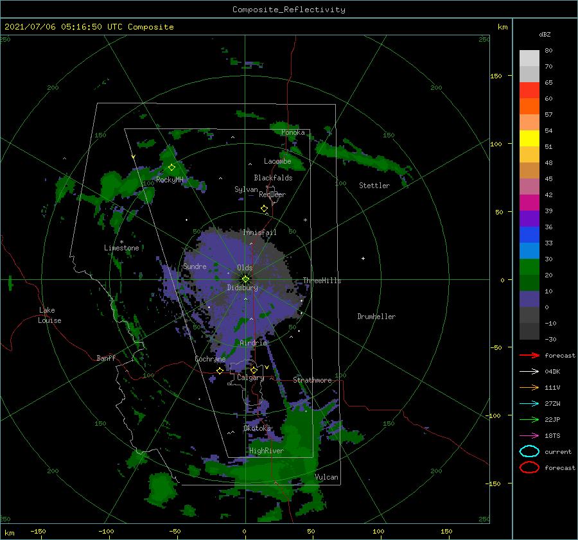Click the yellow diamond marker below RedDeer
The image size is (578, 540).
[x=265, y=209]
